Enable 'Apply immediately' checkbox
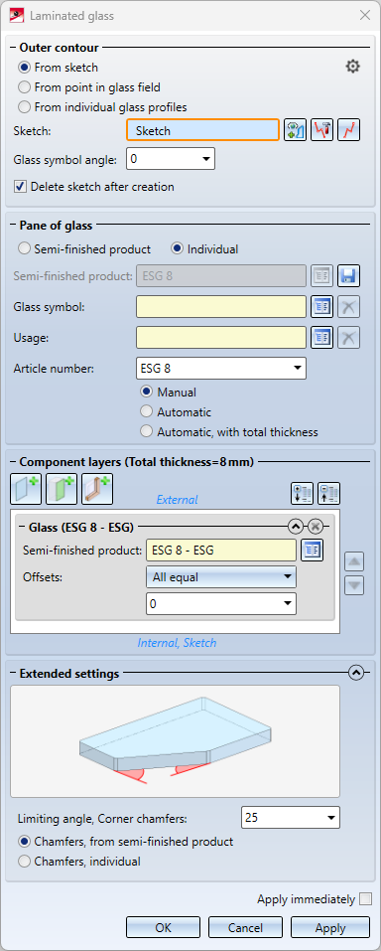 click(x=365, y=899)
